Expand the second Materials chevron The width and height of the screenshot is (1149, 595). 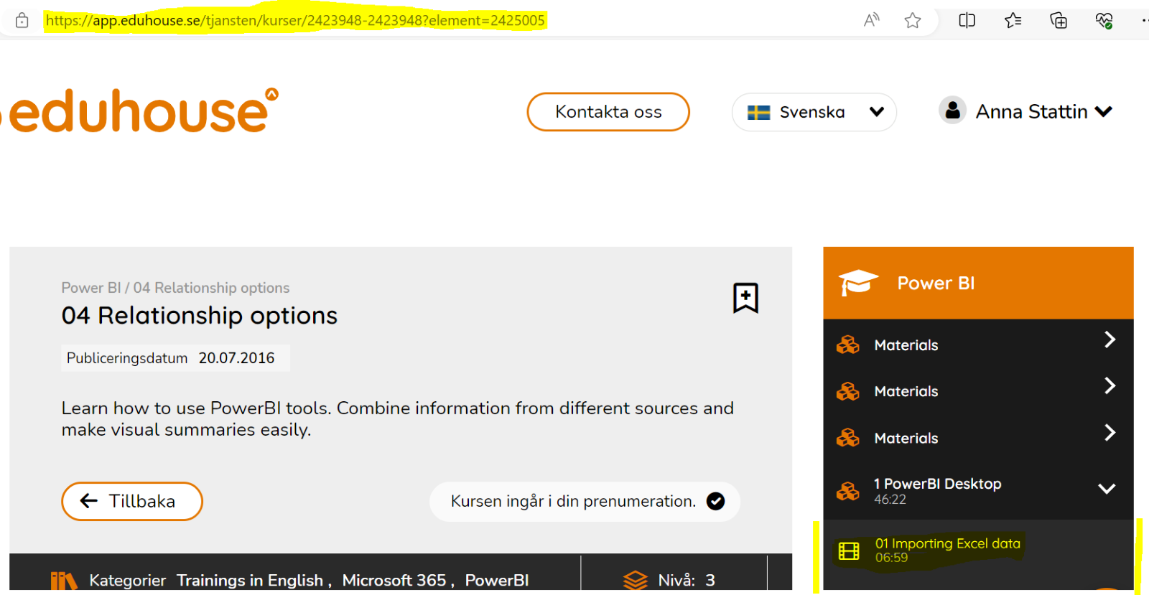(x=1110, y=386)
